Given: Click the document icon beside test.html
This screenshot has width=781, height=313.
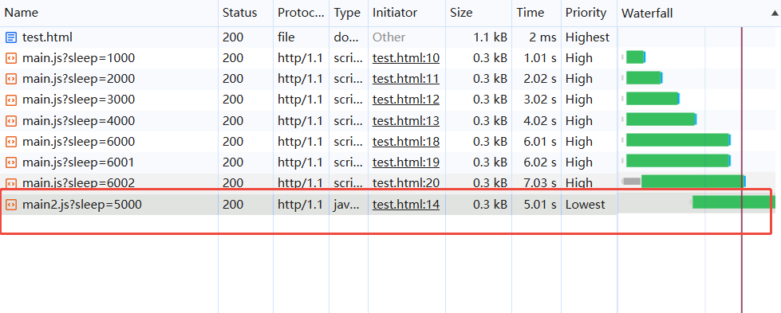Looking at the screenshot, I should click(x=11, y=37).
